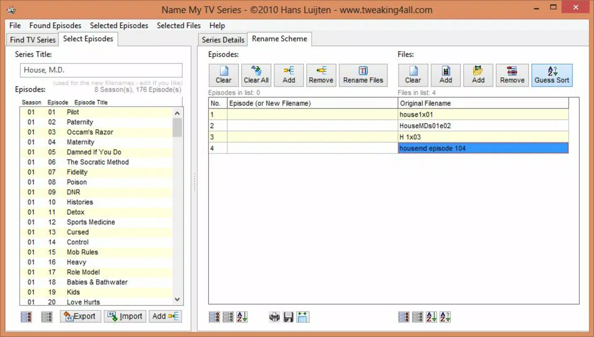Select the Detox episode row
The width and height of the screenshot is (594, 337).
tap(96, 212)
